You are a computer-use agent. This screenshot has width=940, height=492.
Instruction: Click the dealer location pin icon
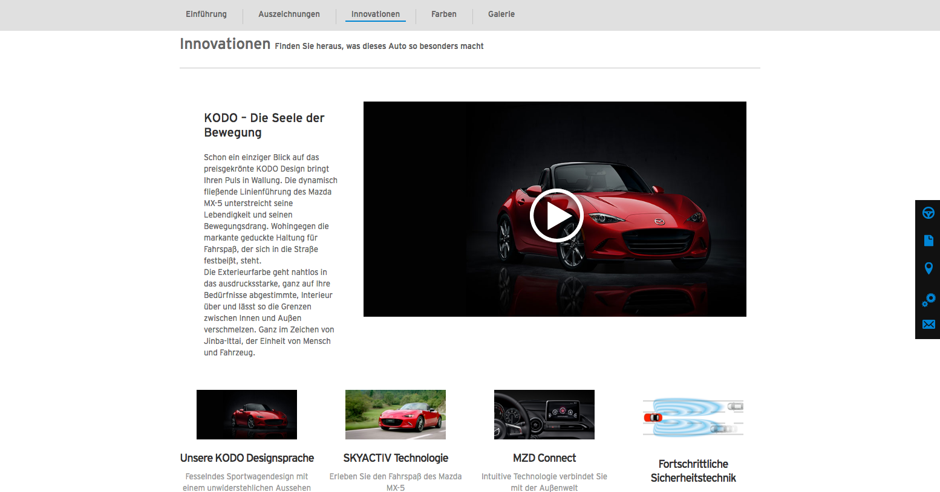point(929,268)
